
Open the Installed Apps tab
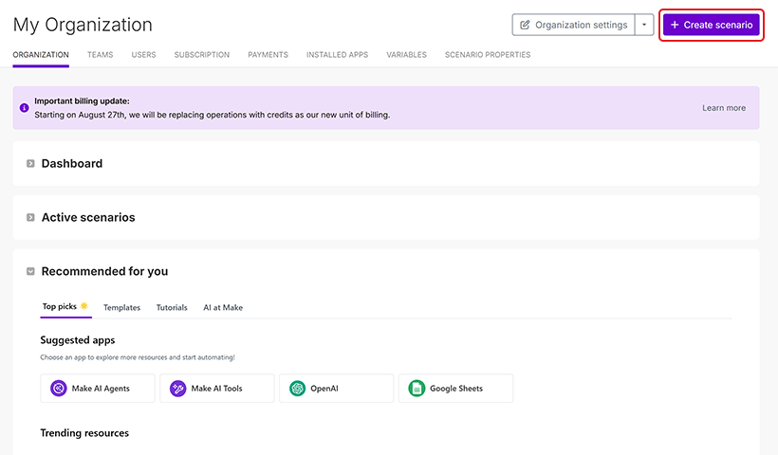[x=337, y=55]
